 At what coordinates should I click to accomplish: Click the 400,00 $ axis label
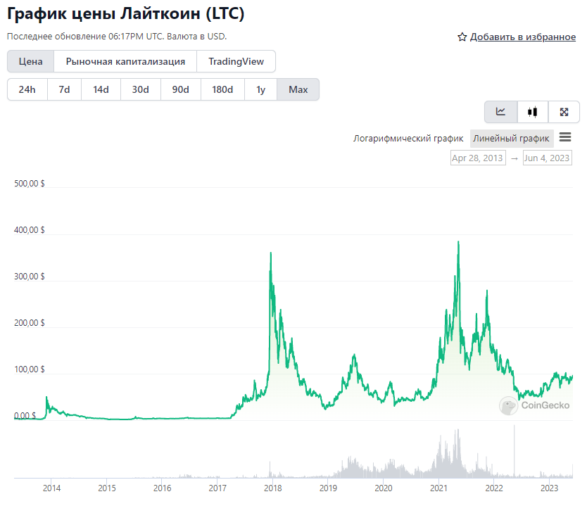click(x=29, y=230)
